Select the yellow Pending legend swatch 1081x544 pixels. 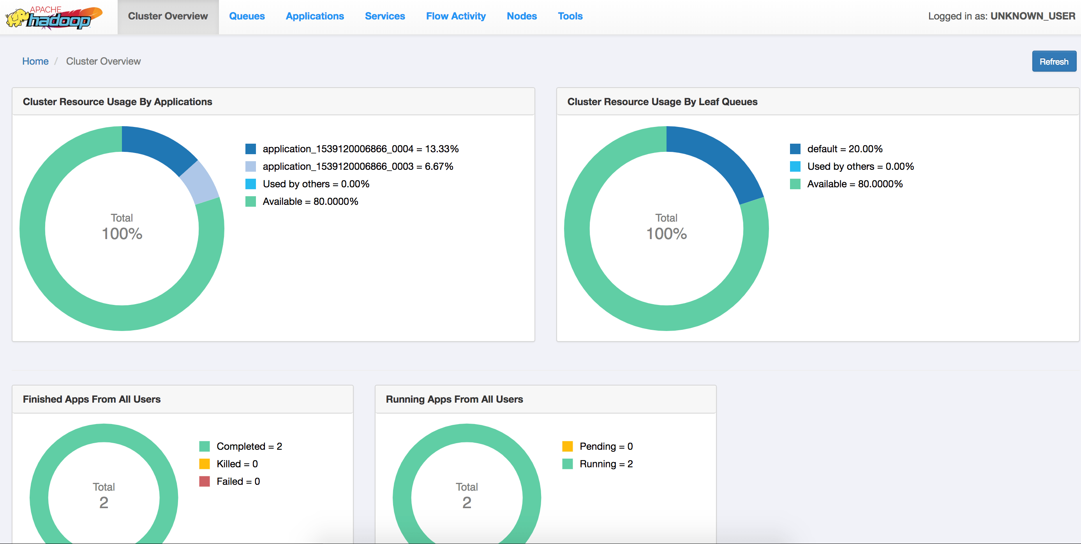(x=568, y=446)
